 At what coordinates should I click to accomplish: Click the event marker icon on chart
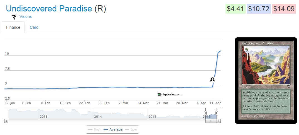[x=213, y=80]
